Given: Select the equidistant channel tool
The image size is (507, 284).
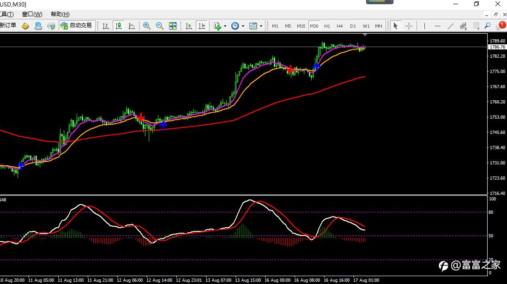Looking at the screenshot, I should coord(463,26).
